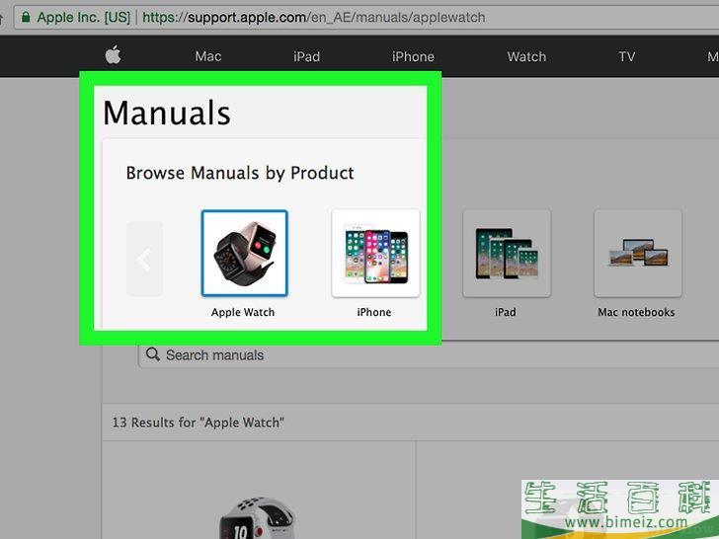Select the Apple Watch product thumbnail
Image resolution: width=719 pixels, height=539 pixels.
pos(244,253)
